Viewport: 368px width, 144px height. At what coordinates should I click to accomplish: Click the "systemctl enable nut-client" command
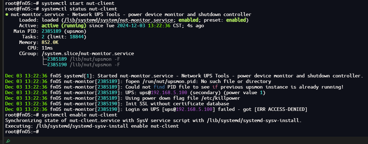click(x=78, y=115)
